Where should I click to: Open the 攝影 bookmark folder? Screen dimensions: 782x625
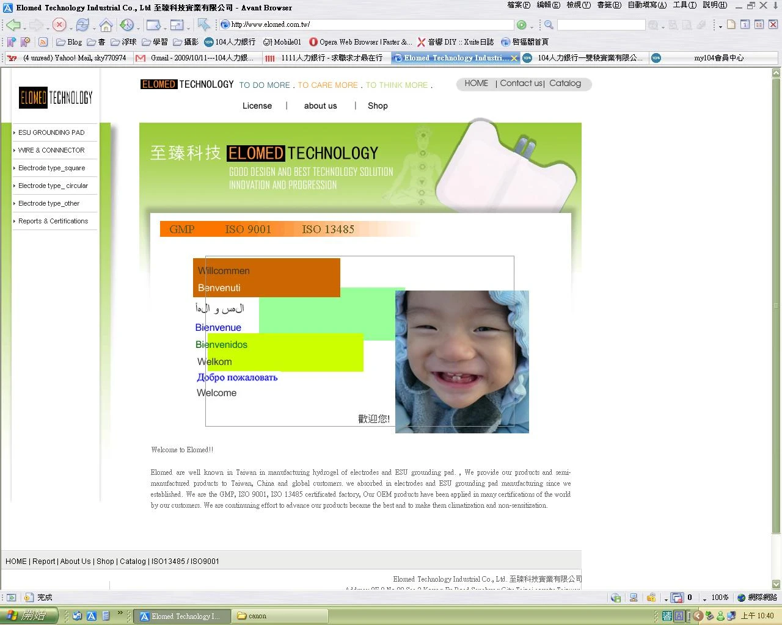pos(186,42)
